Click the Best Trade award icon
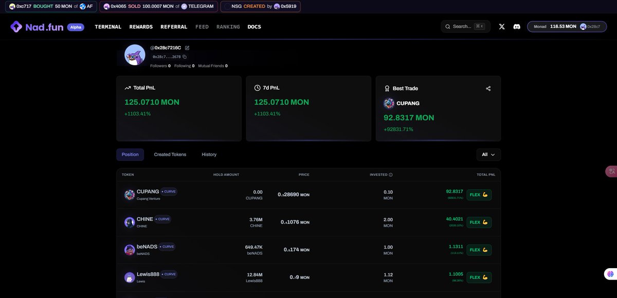The width and height of the screenshot is (617, 298). tap(387, 88)
